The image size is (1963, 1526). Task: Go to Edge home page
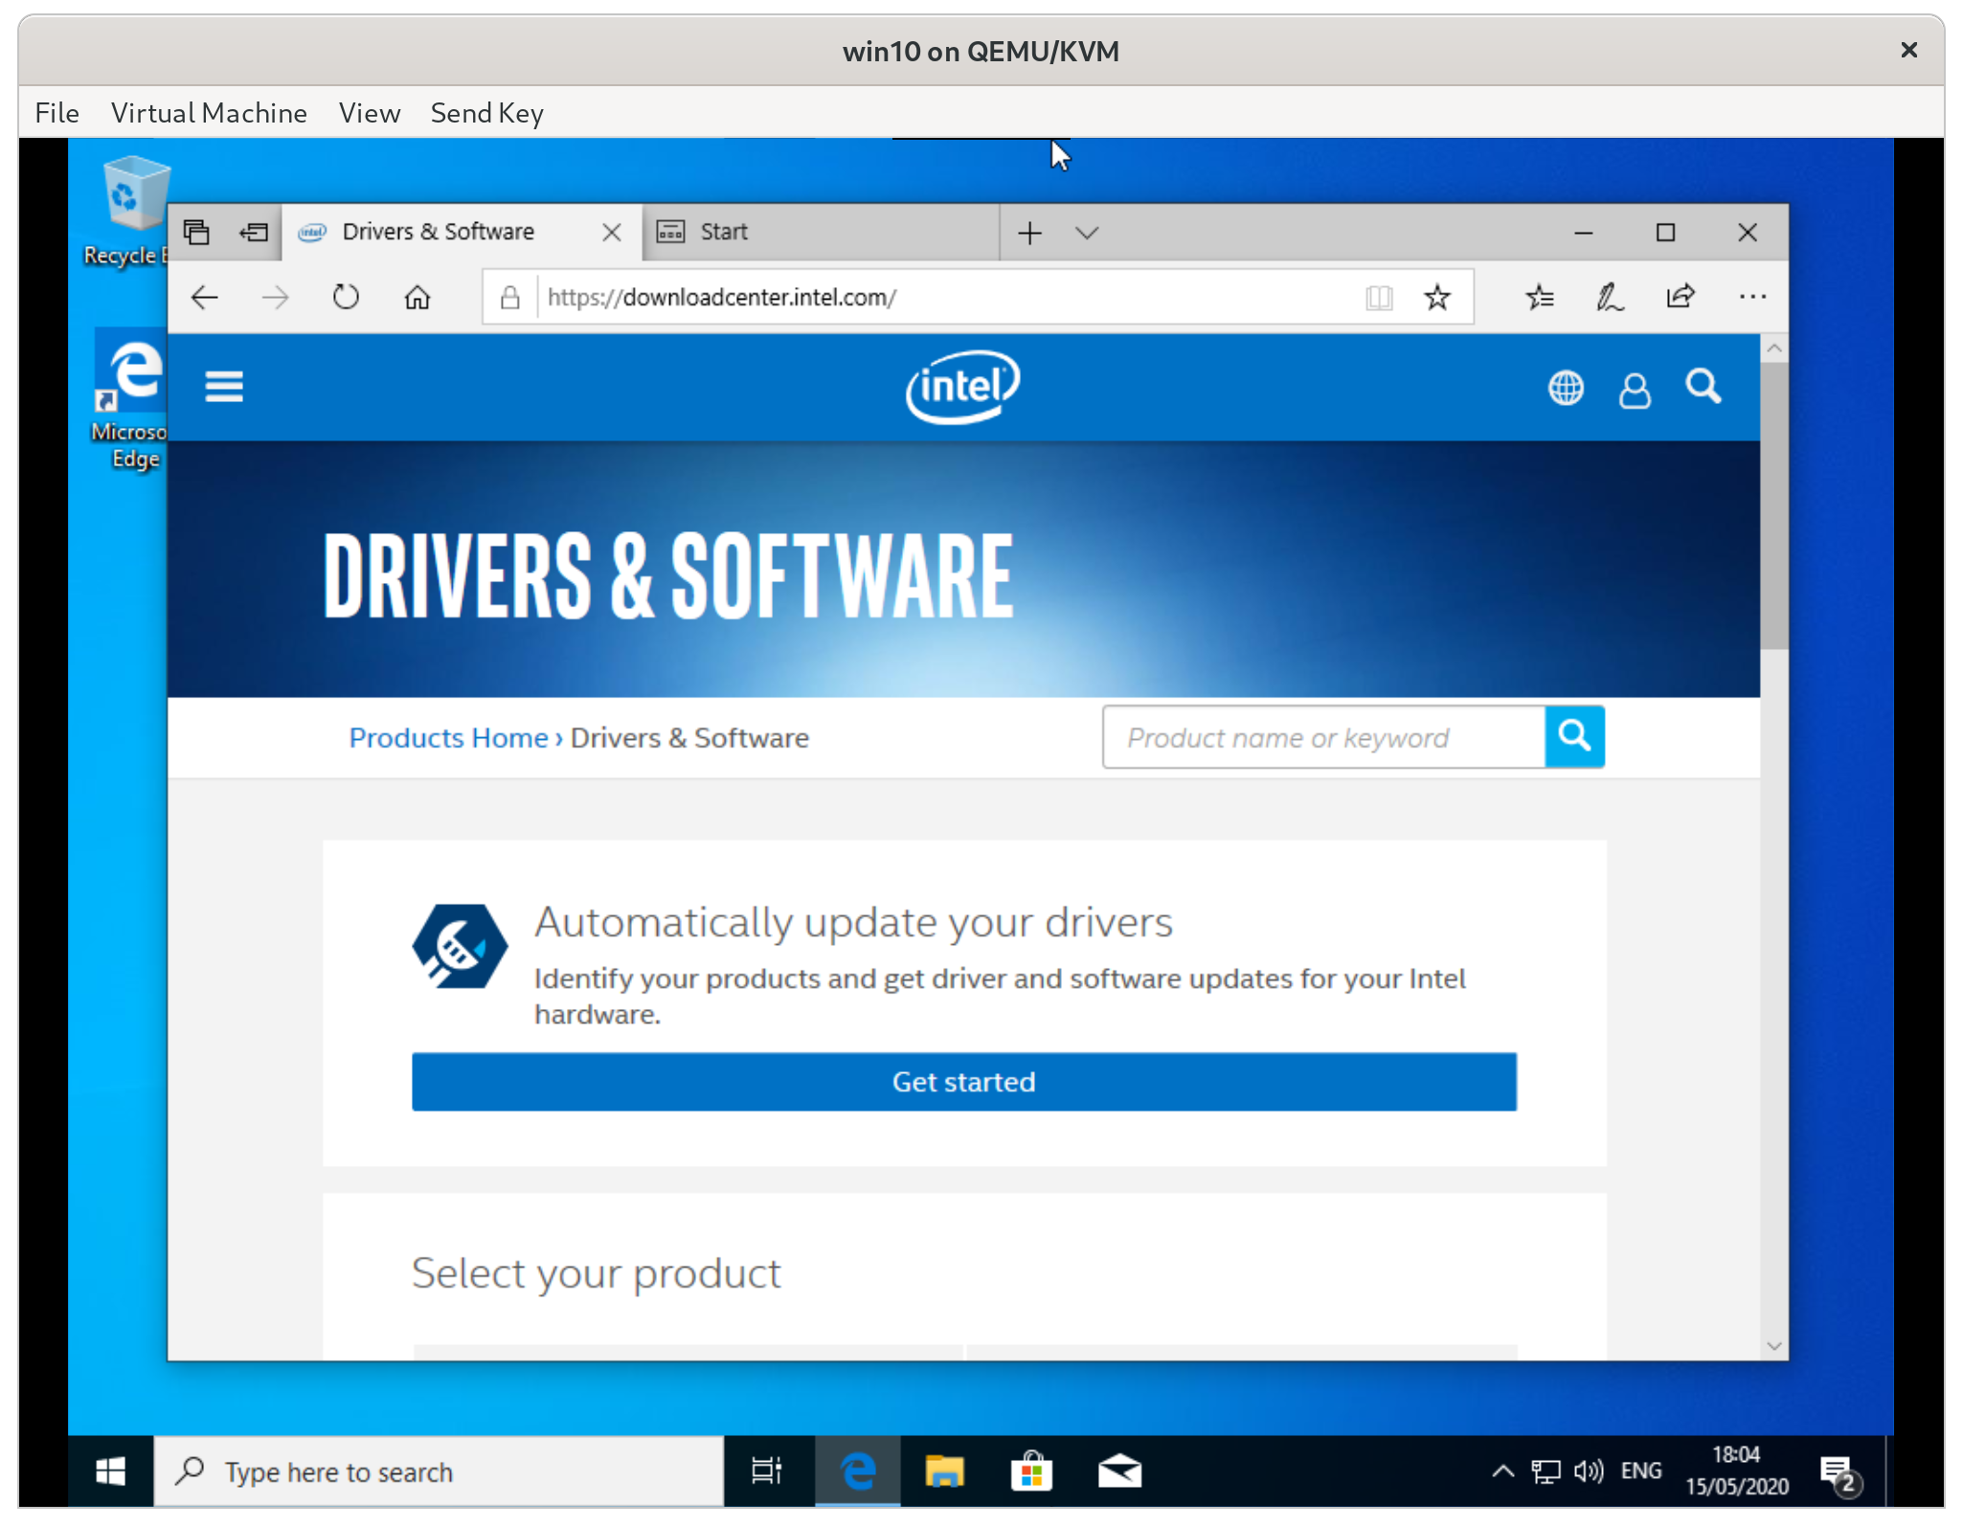[417, 298]
